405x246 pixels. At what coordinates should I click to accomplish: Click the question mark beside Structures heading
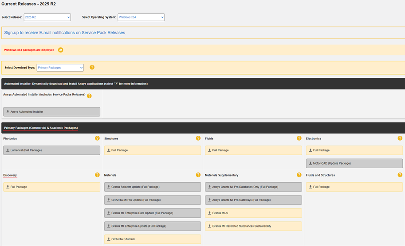[198, 138]
